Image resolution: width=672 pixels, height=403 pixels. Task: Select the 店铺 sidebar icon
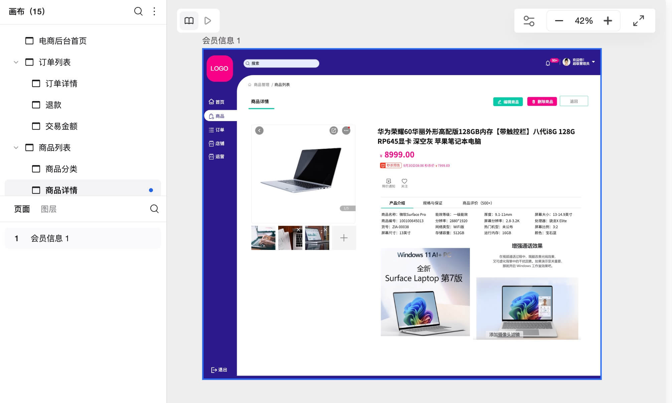tap(217, 143)
